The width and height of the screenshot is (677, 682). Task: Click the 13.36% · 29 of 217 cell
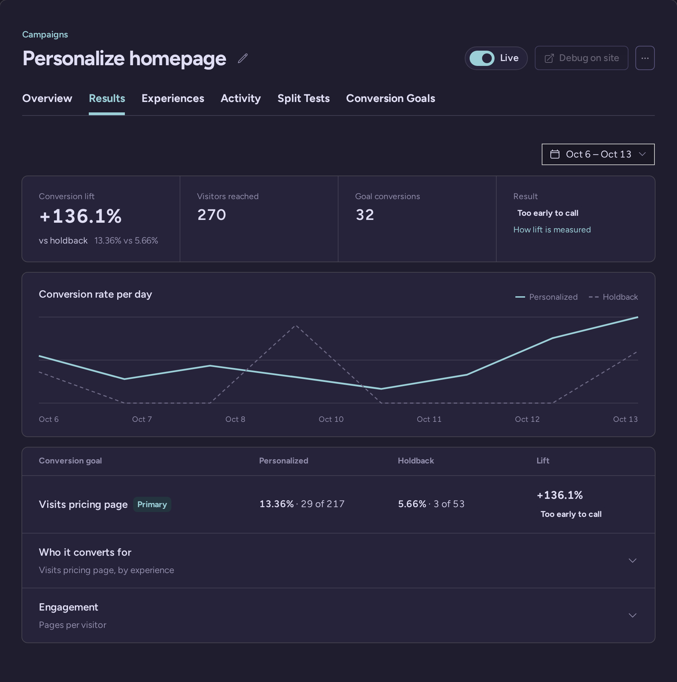(302, 504)
